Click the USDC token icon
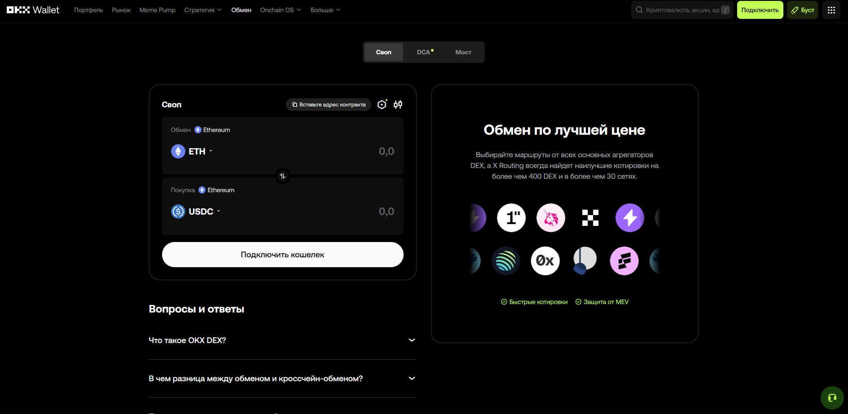 point(178,211)
